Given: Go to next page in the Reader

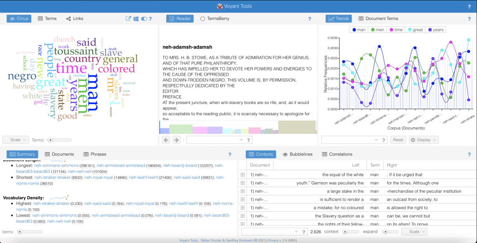Looking at the screenshot, I should 176,139.
